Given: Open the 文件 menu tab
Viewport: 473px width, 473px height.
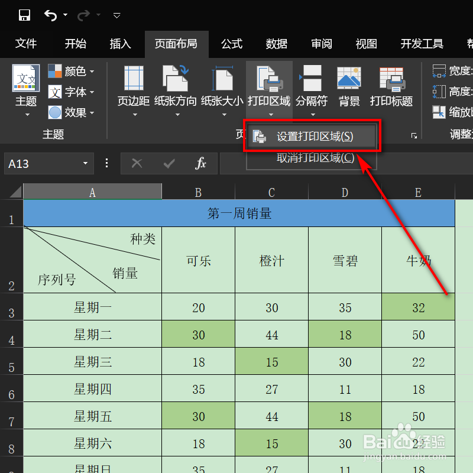Looking at the screenshot, I should tap(26, 44).
